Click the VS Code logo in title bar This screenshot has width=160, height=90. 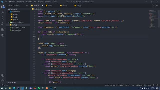coord(2,2)
